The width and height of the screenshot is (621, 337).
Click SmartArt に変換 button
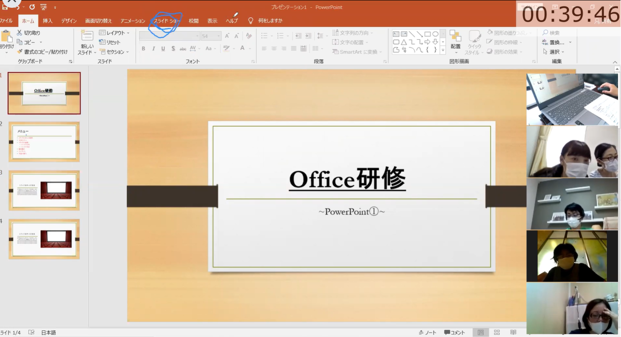[x=357, y=51]
